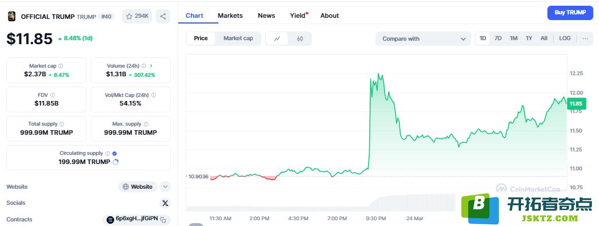
Task: Switch to the line chart icon
Action: (277, 38)
